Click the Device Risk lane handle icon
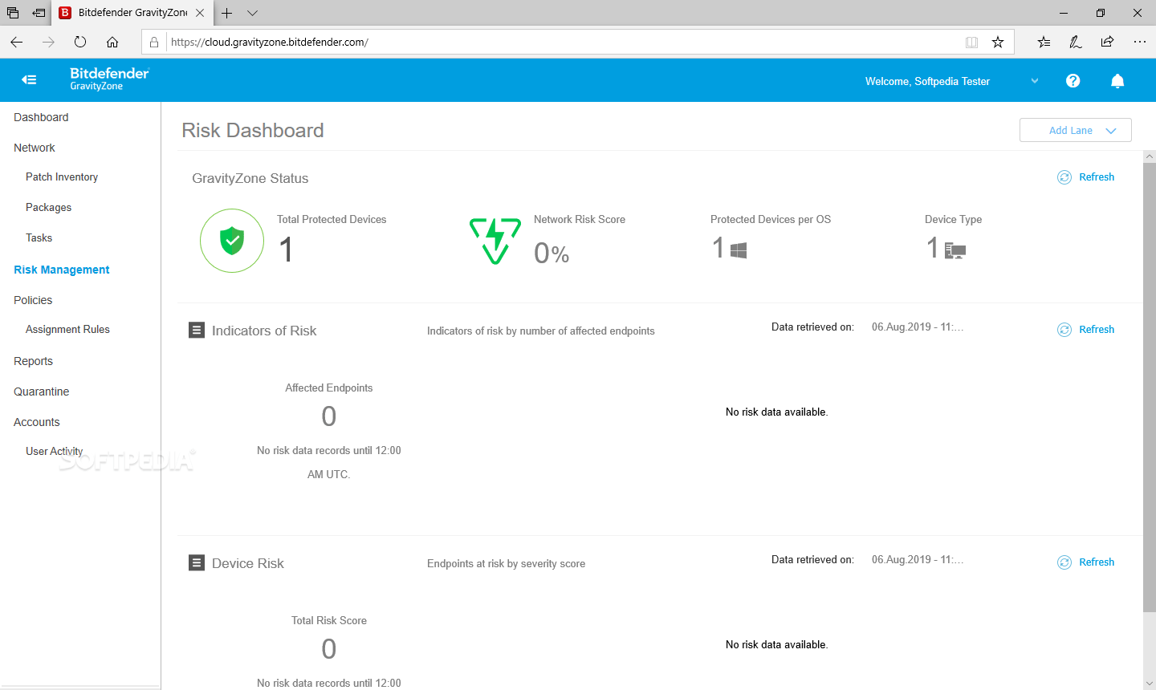Viewport: 1156px width, 690px height. (197, 562)
